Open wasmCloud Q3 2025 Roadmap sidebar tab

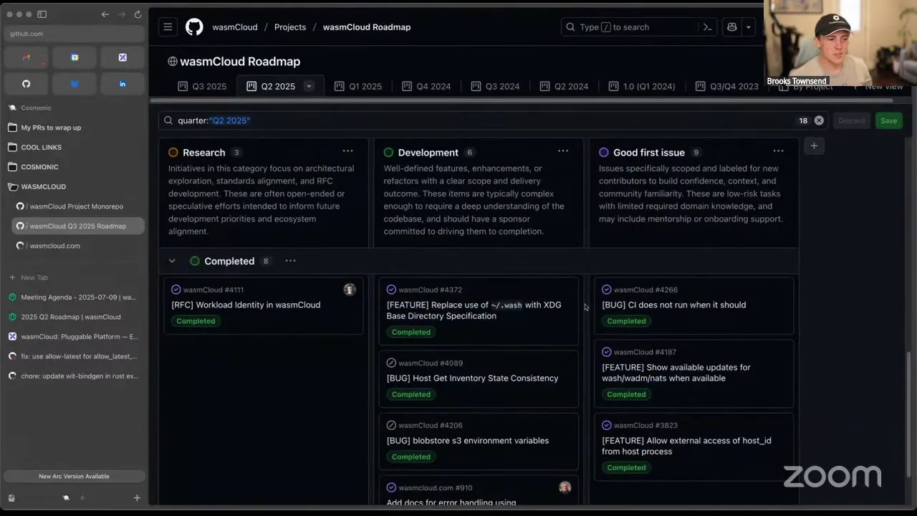[79, 226]
